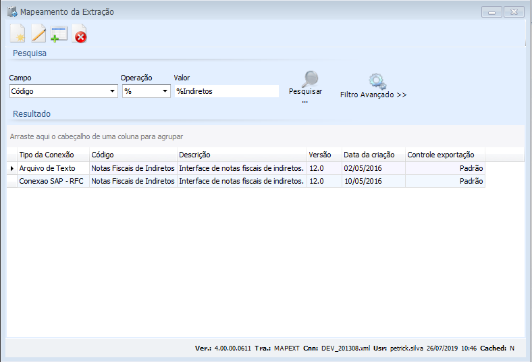The height and width of the screenshot is (362, 532).
Task: Click the MAPEXT transaction status text
Action: pyautogui.click(x=287, y=348)
